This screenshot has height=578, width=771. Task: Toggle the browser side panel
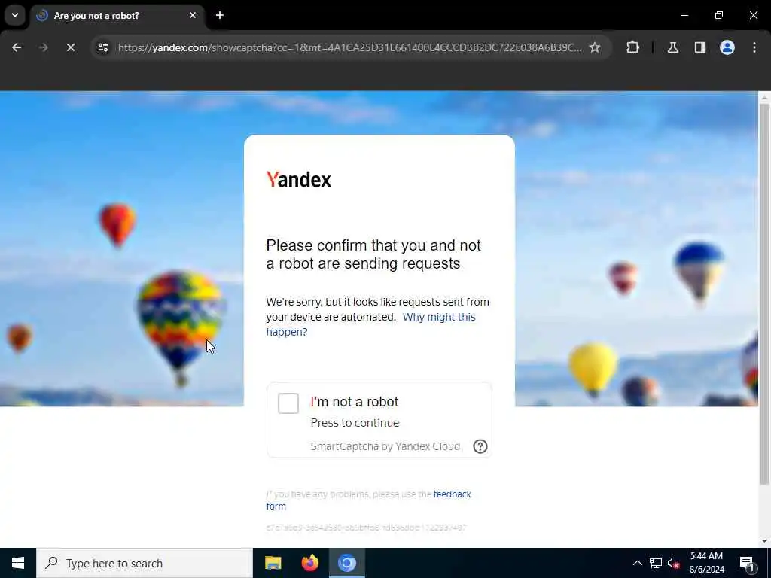coord(699,47)
